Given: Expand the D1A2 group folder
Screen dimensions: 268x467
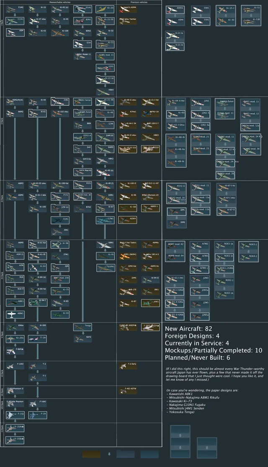Looking at the screenshot, I should [x=82, y=9].
